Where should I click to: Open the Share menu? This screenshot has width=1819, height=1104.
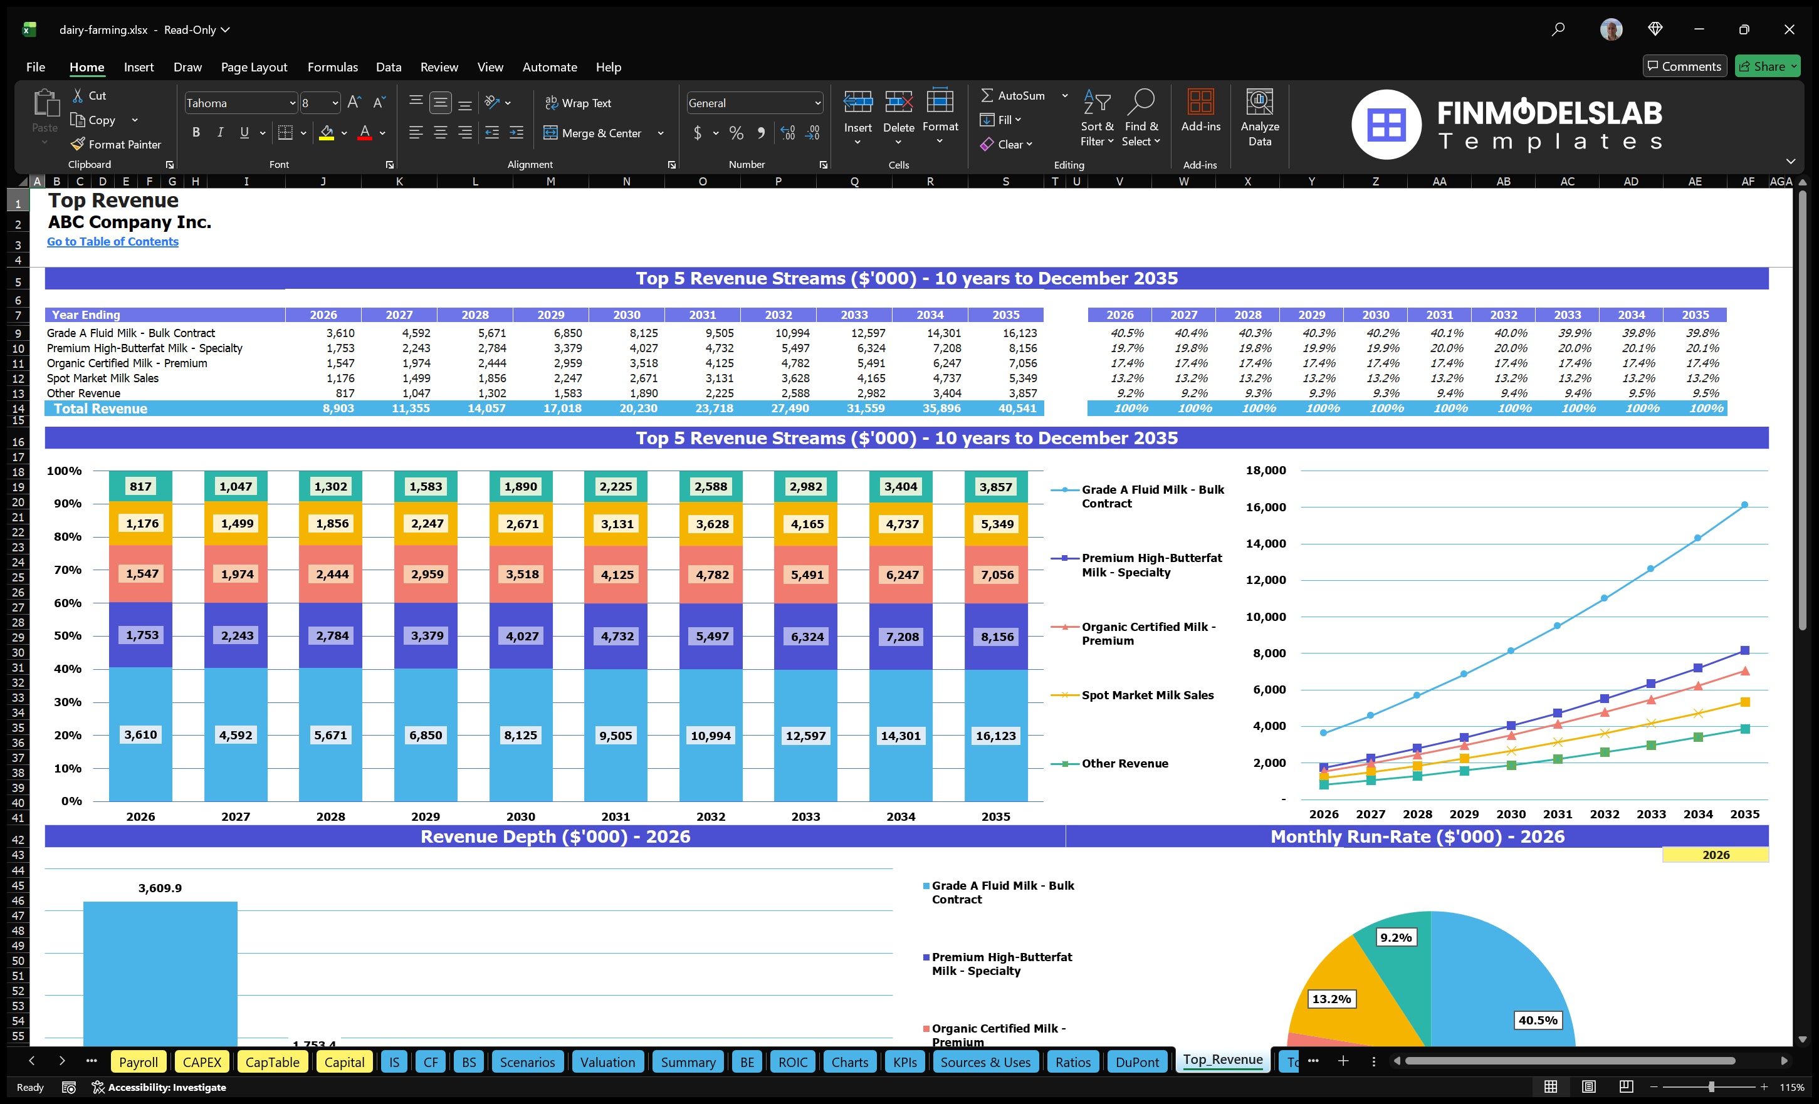1768,66
